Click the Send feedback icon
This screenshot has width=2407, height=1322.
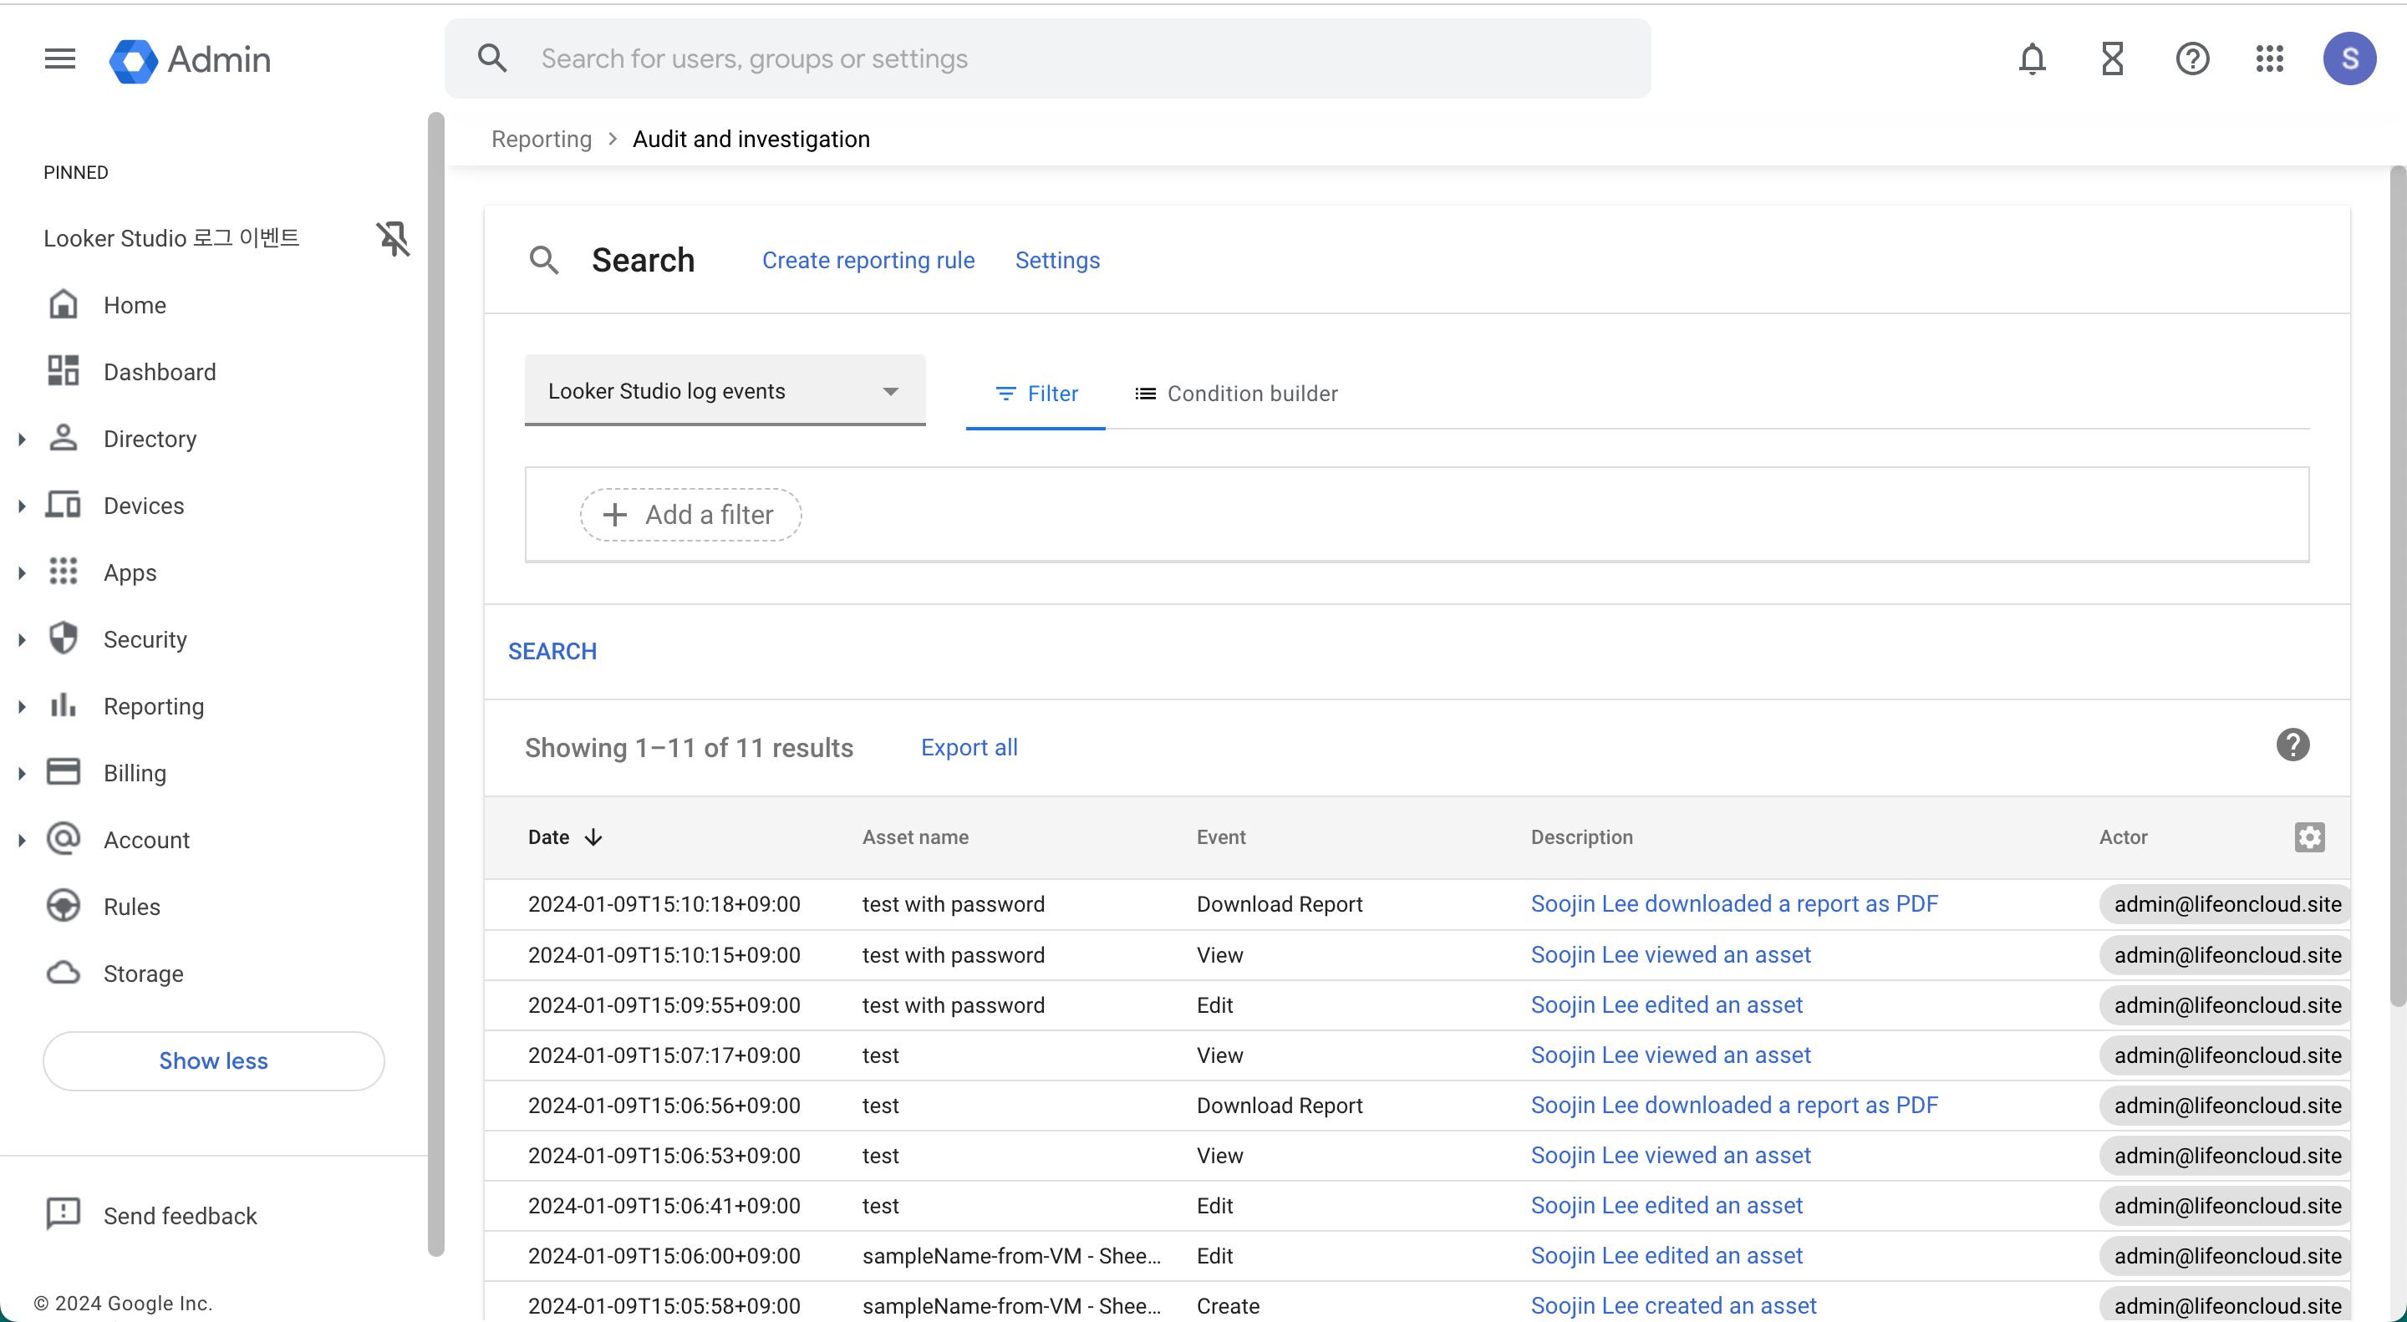point(63,1214)
